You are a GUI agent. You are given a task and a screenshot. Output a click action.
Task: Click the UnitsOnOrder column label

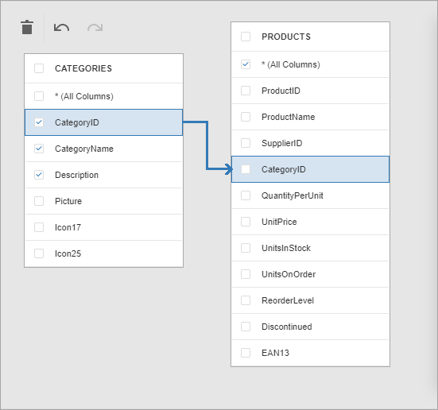[x=289, y=274]
